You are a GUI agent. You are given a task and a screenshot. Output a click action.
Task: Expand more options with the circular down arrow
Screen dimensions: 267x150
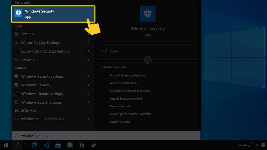pyautogui.click(x=148, y=60)
